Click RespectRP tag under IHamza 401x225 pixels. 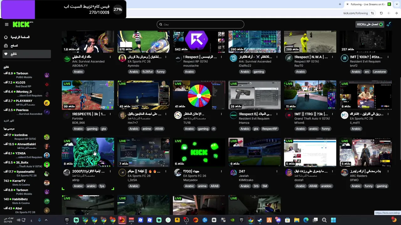click(x=269, y=129)
